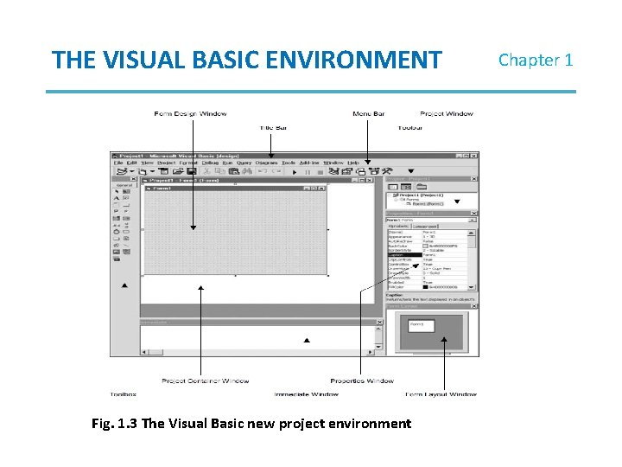The height and width of the screenshot is (467, 622).
Task: Select the Image control in the toolbox
Action: coord(117,252)
